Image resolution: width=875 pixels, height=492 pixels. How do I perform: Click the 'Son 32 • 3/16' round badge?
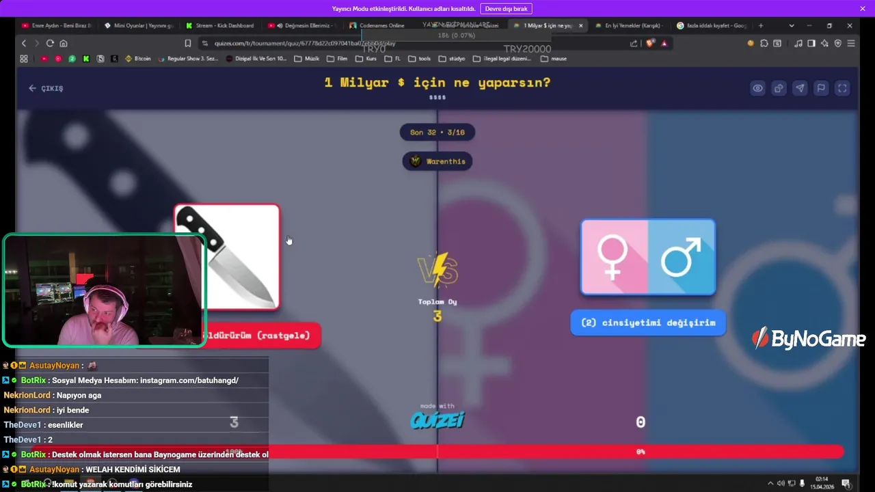tap(437, 132)
